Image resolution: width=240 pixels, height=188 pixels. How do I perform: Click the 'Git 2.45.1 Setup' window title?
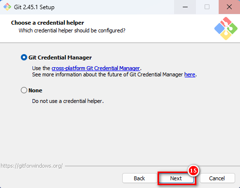click(34, 7)
